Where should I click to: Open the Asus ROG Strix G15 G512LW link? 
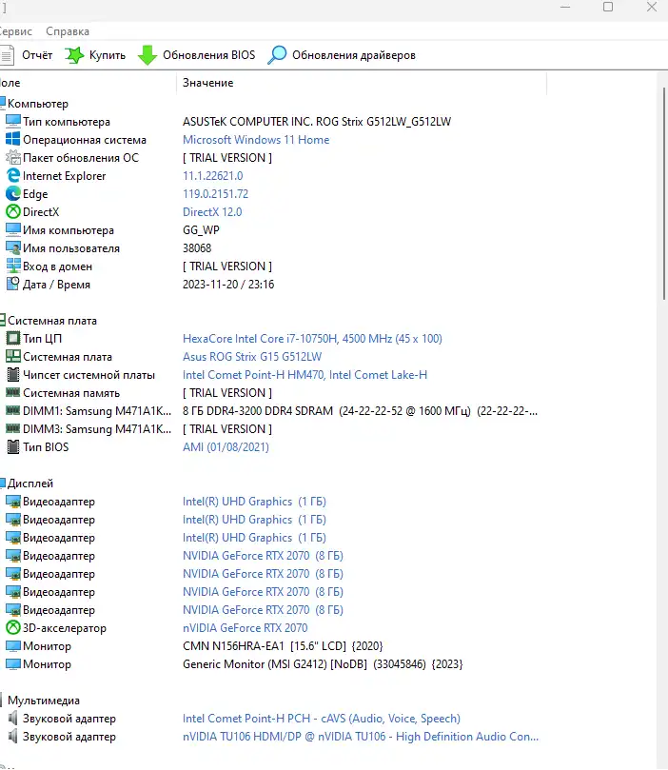coord(252,357)
